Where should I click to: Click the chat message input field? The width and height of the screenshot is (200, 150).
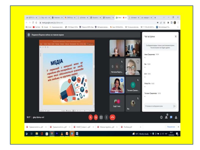[158, 106]
